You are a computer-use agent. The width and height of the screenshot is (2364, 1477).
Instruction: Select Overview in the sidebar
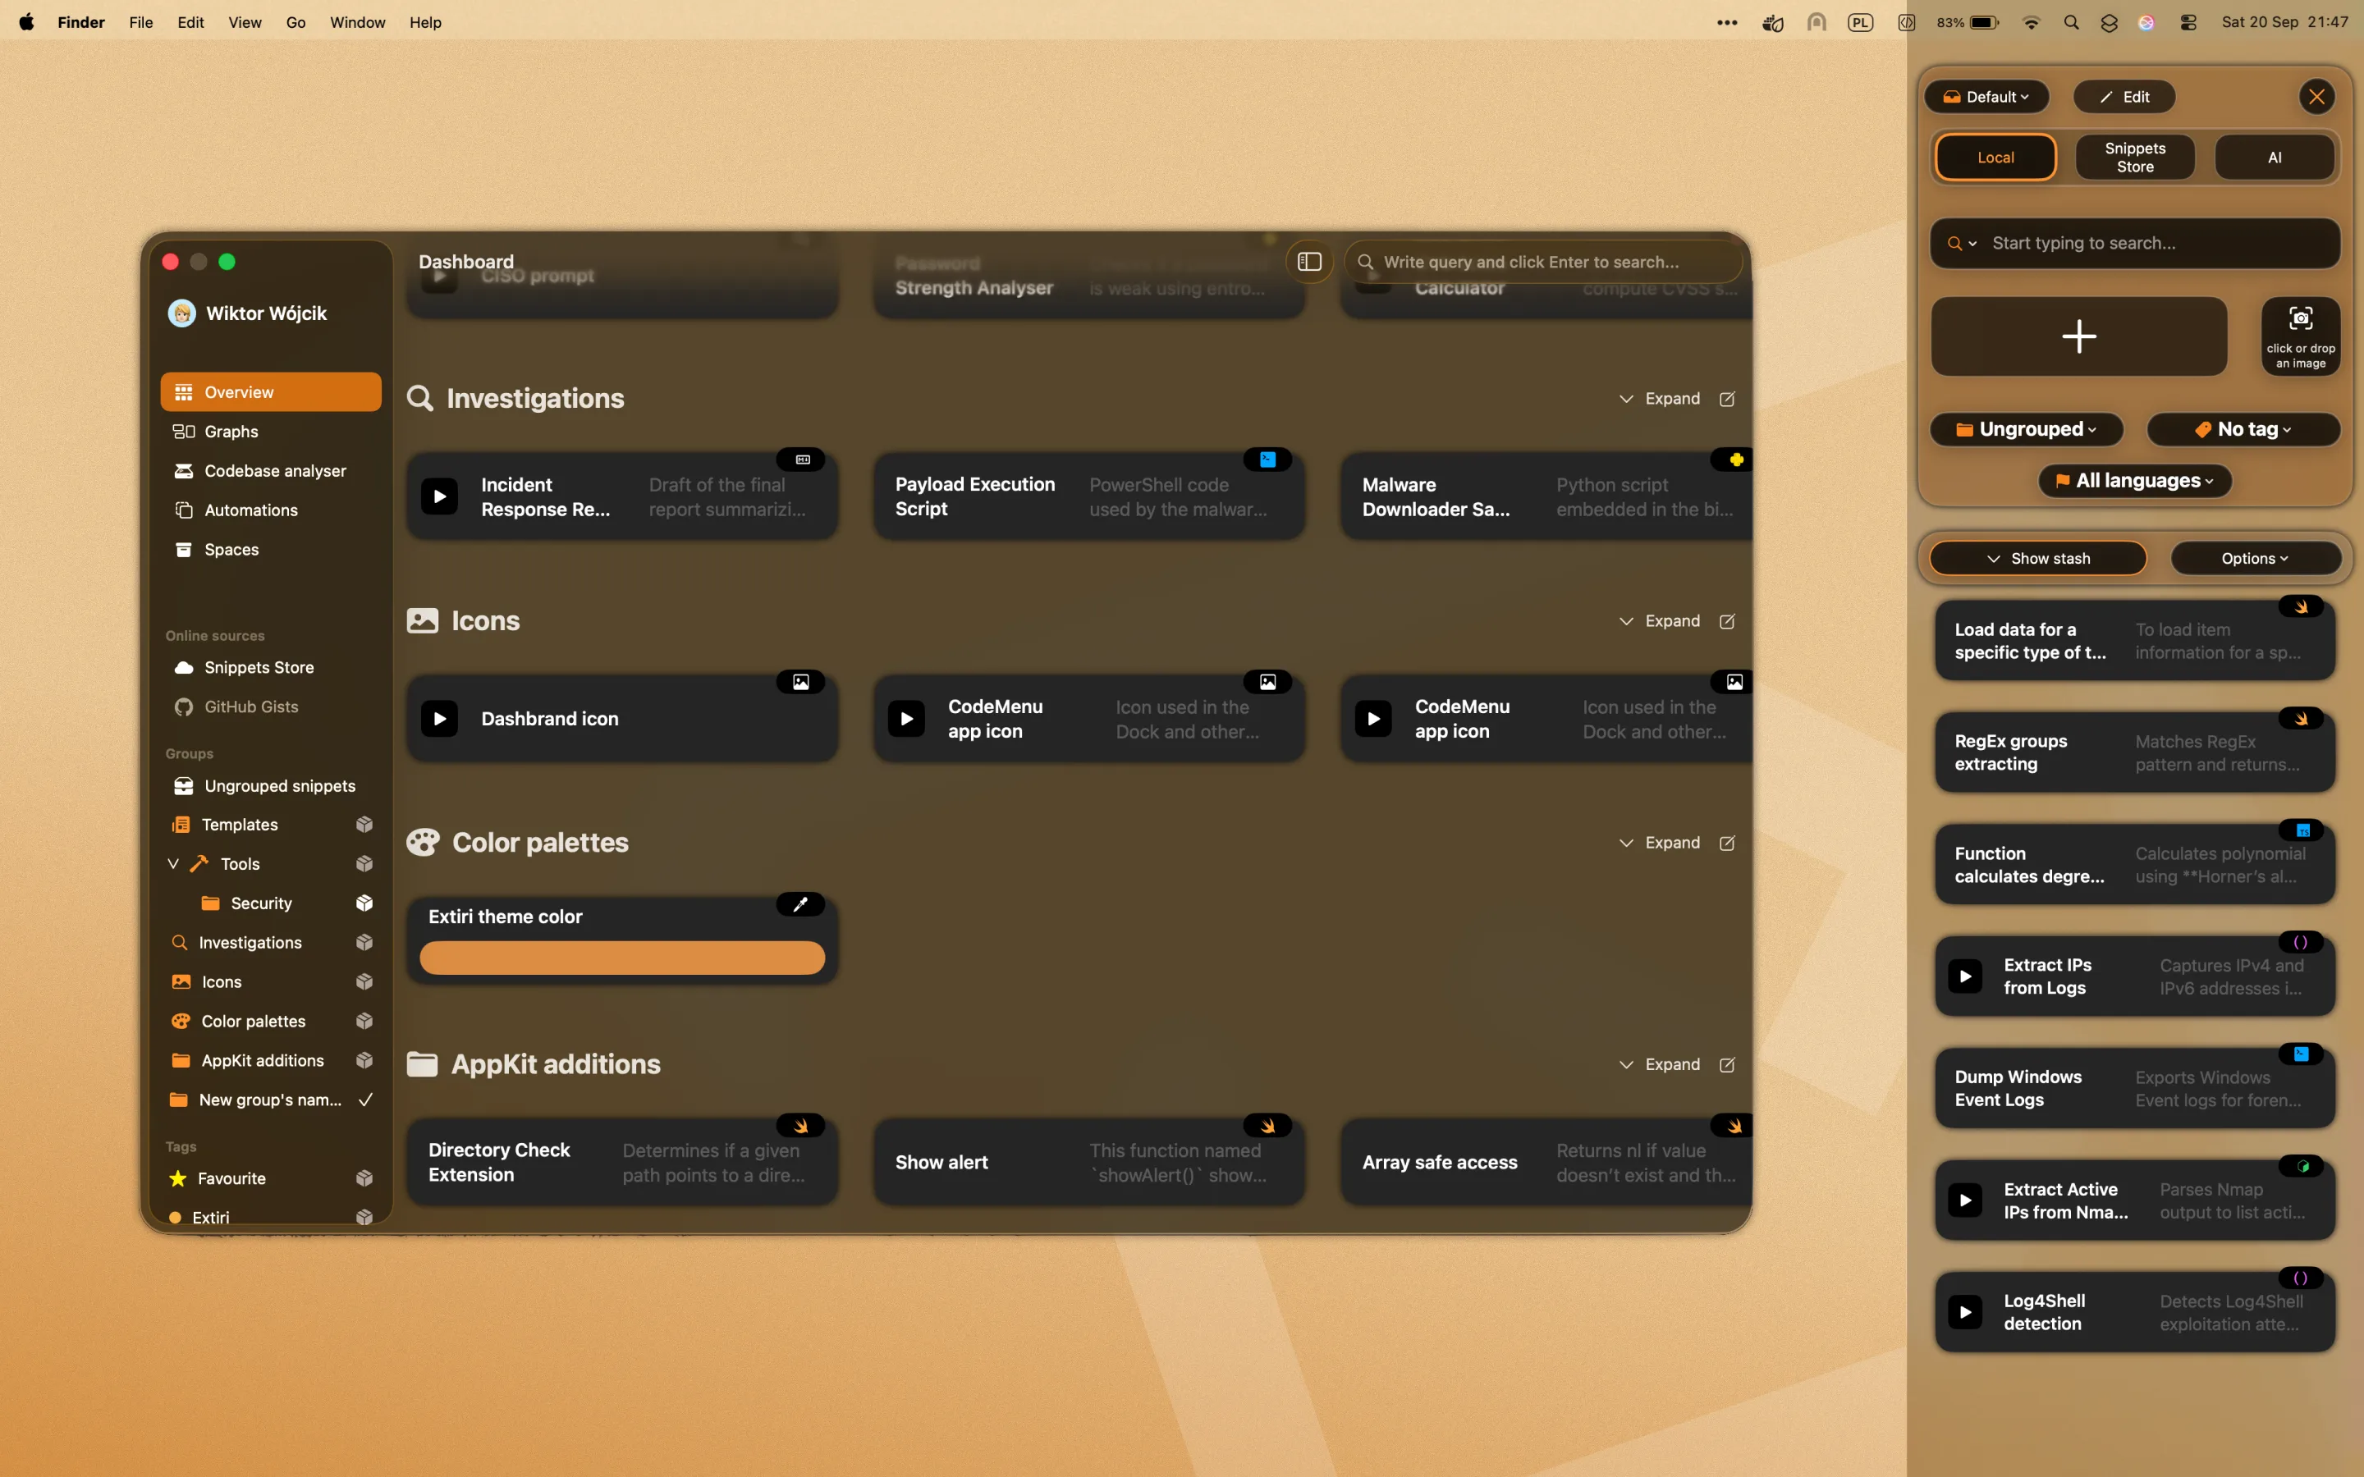click(x=271, y=391)
